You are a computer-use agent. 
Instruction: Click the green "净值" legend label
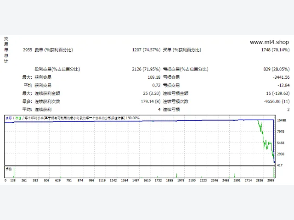click(x=18, y=118)
